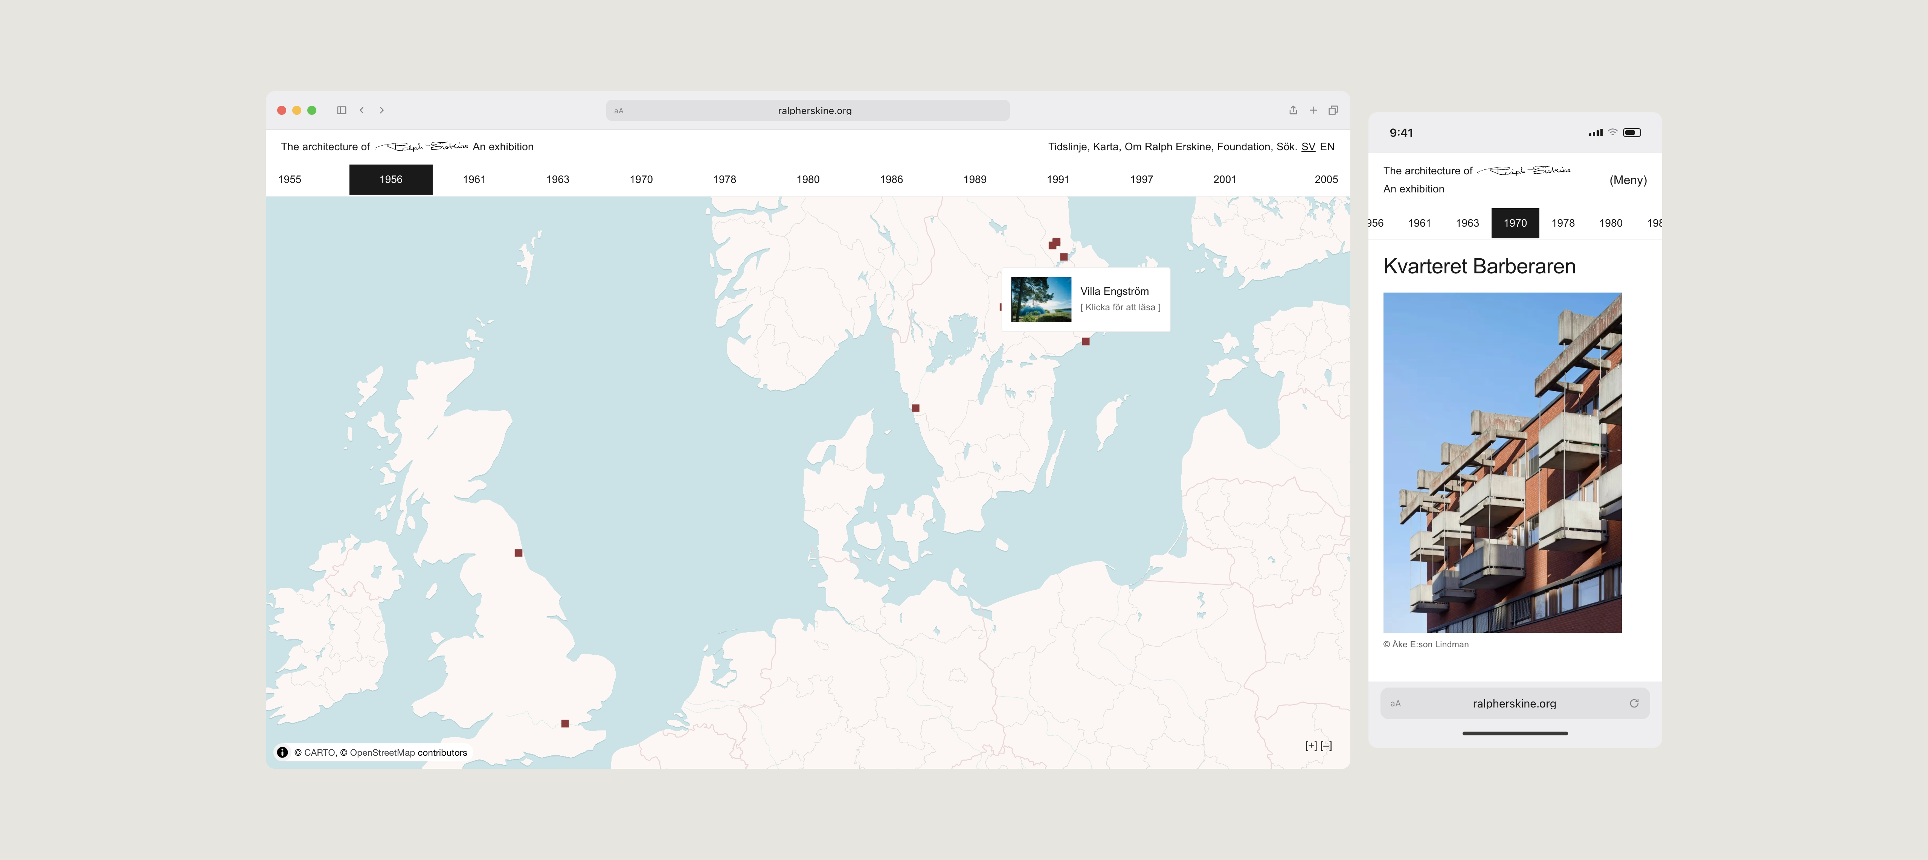Tap Kvarteret Barberaren heading
Screen dimensions: 1928x860
[x=1479, y=267]
